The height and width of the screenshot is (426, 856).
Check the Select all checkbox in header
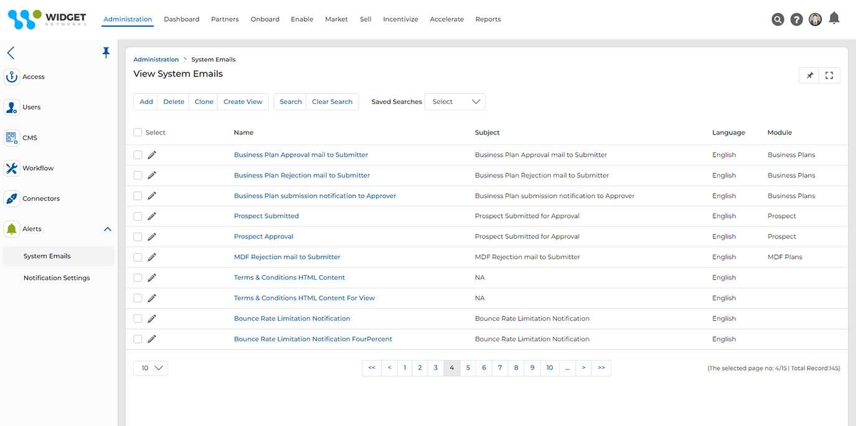coord(138,132)
